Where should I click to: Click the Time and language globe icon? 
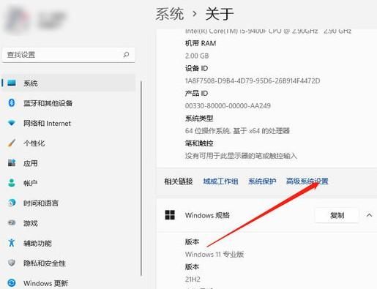[12, 203]
